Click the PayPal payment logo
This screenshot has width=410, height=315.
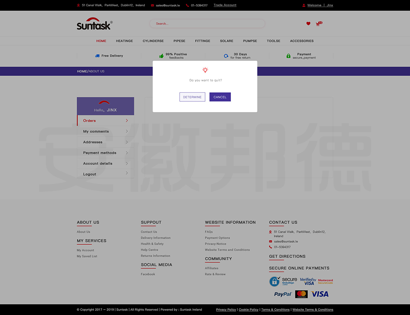(283, 294)
